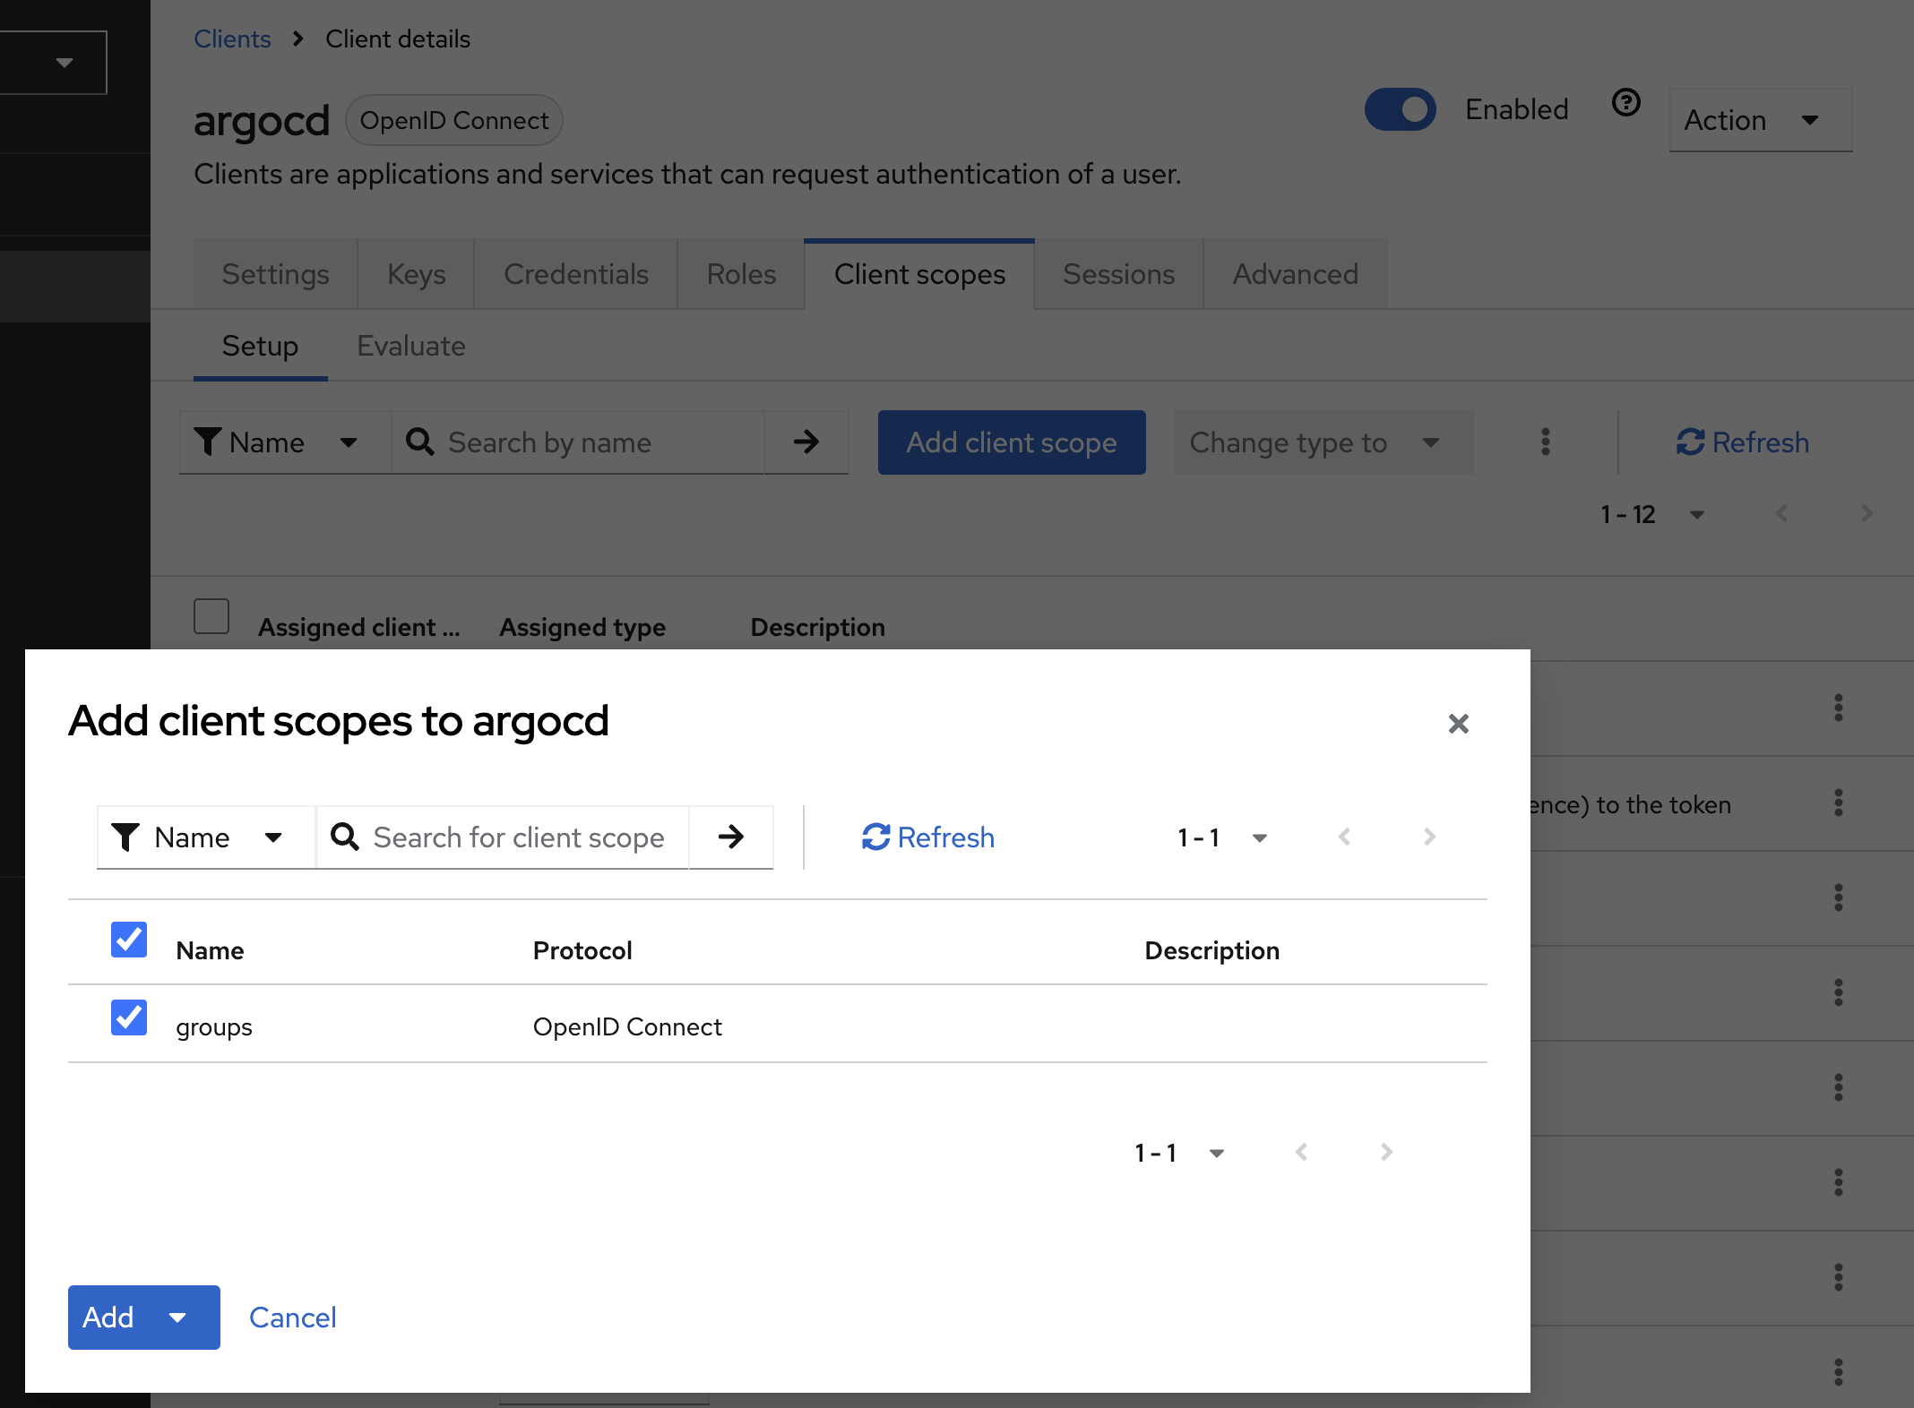Go to next page in dialog top pagination
The image size is (1914, 1408).
point(1429,837)
